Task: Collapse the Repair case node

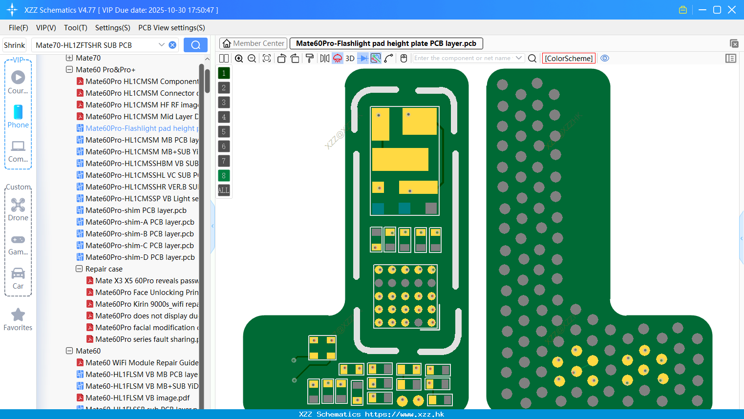Action: (79, 269)
